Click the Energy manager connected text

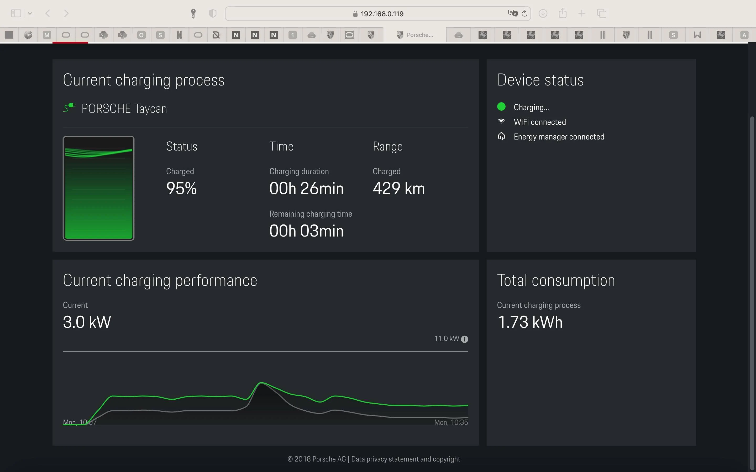[559, 137]
